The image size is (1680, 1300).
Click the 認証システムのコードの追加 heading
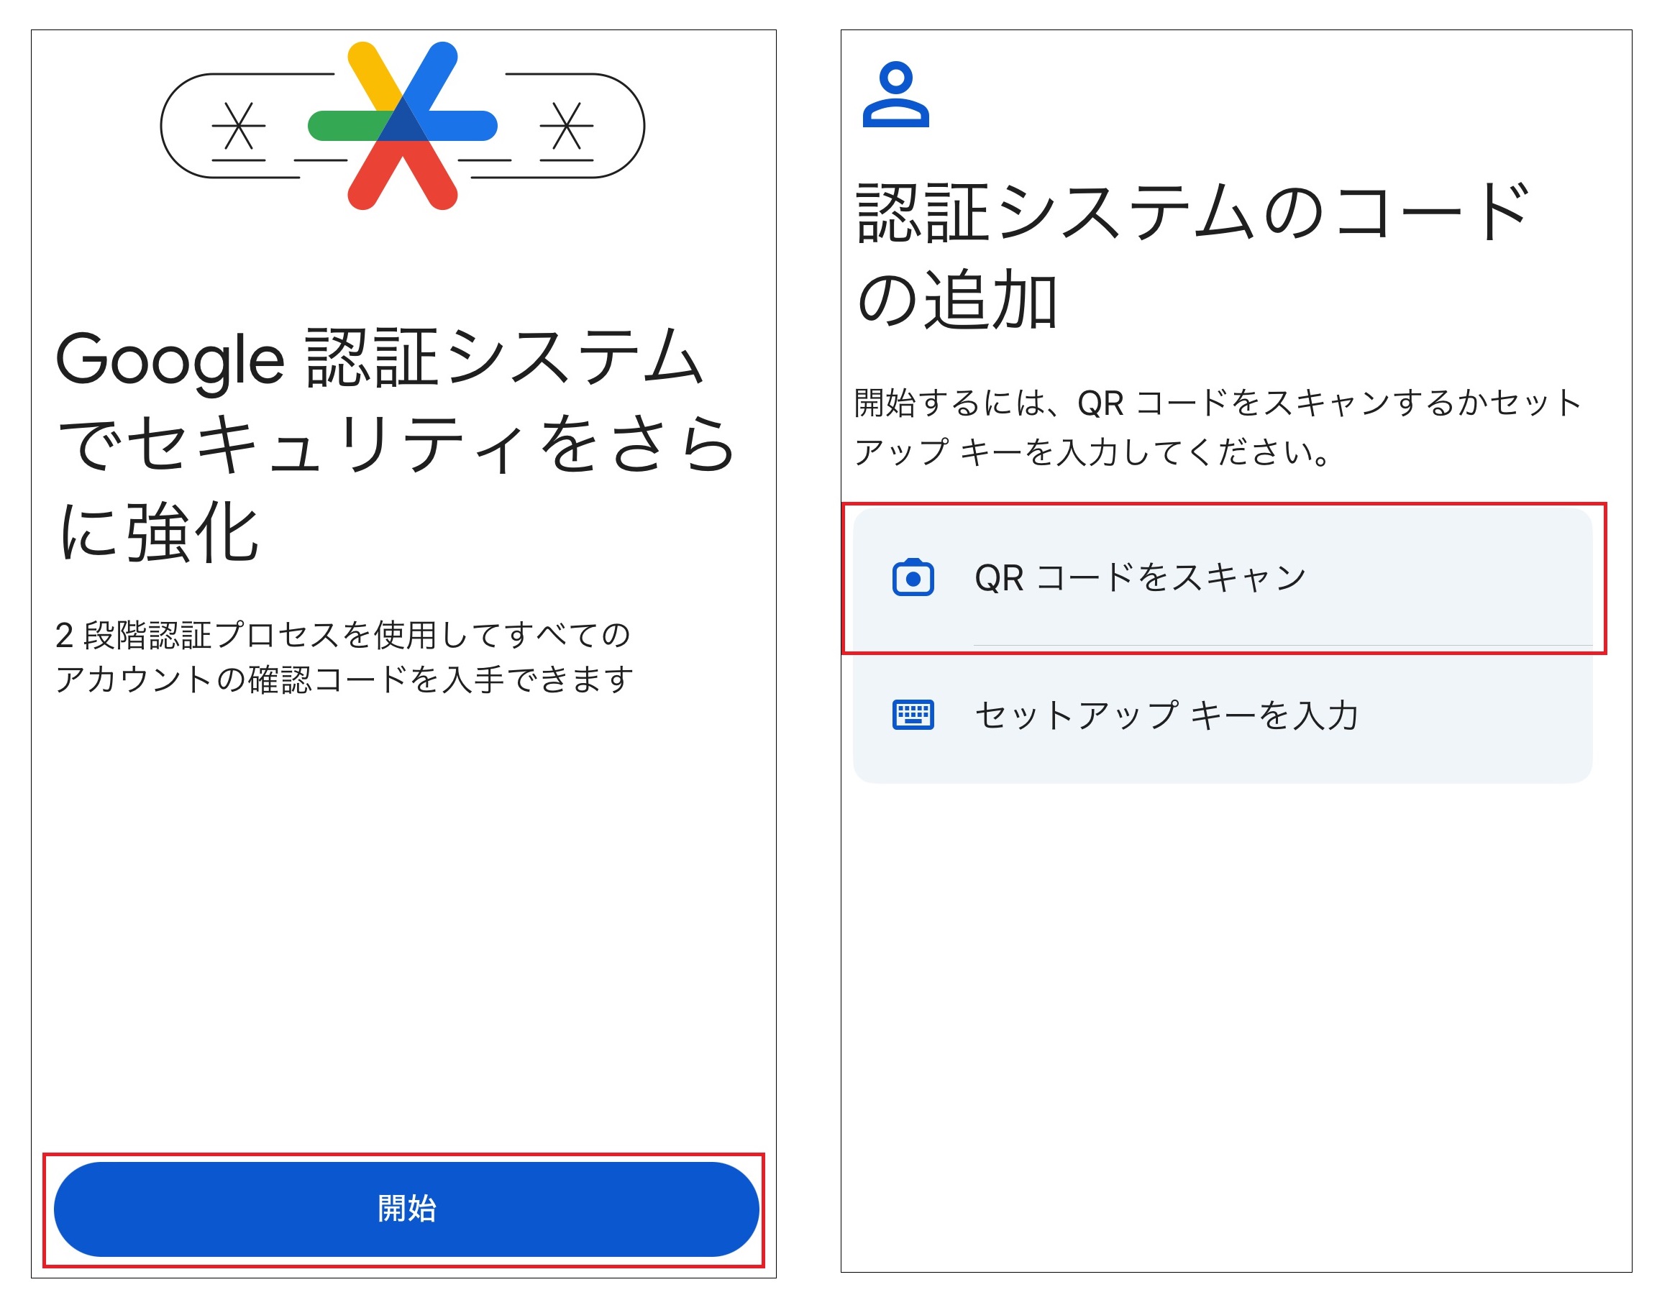tap(1194, 255)
